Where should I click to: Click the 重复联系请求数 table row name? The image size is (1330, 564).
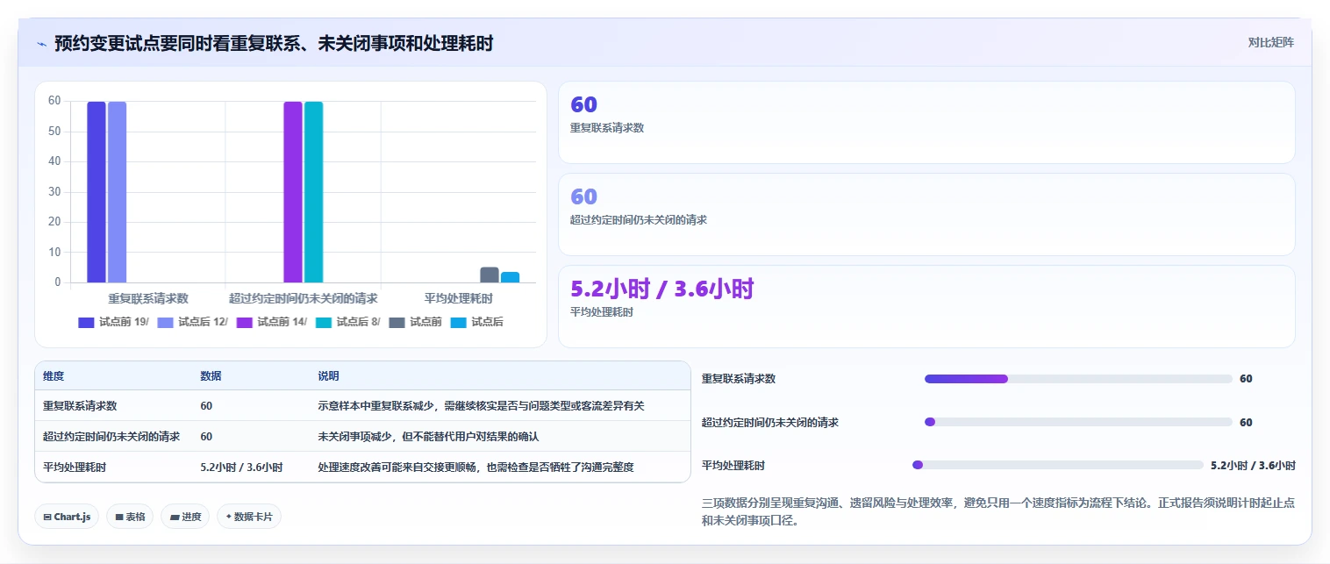[80, 406]
